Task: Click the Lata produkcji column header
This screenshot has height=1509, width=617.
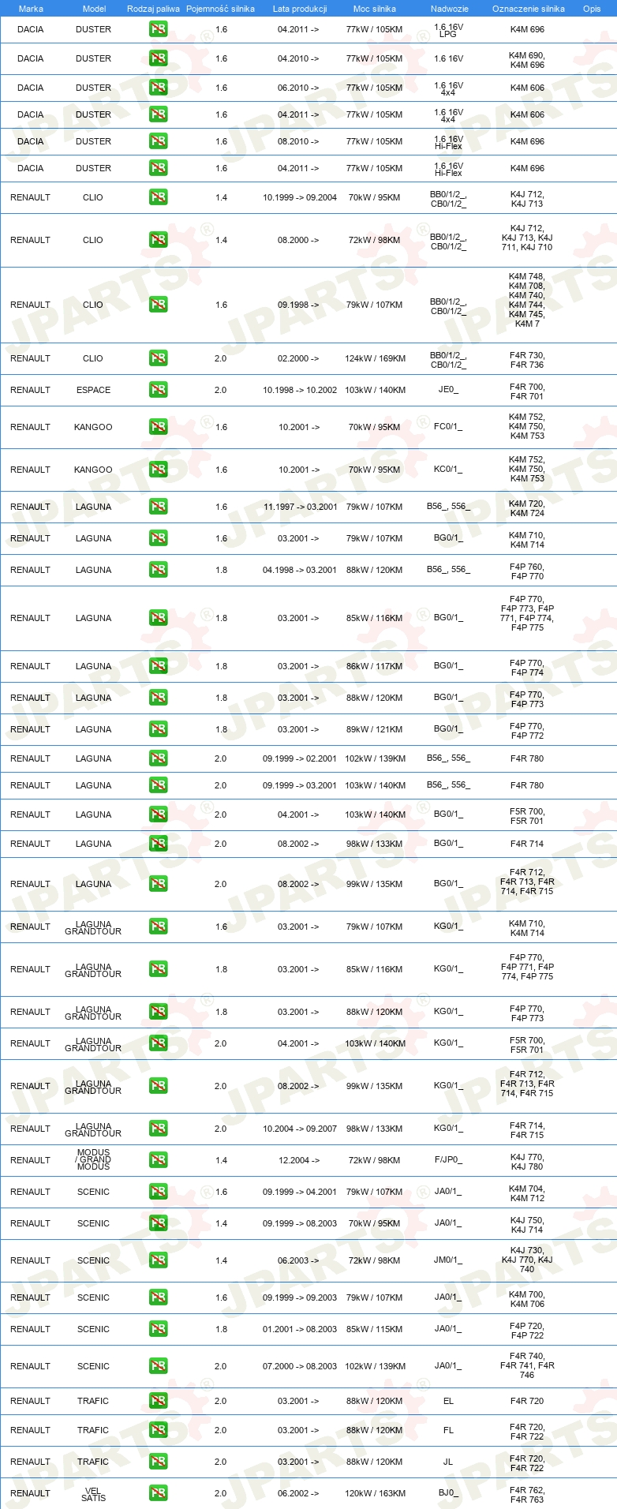Action: 300,9
